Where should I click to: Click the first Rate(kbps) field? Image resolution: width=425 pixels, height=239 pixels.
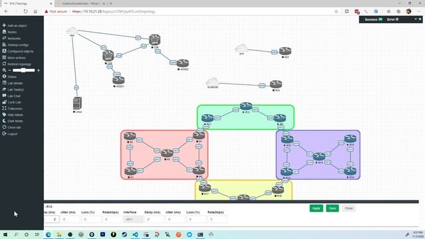(x=112, y=219)
